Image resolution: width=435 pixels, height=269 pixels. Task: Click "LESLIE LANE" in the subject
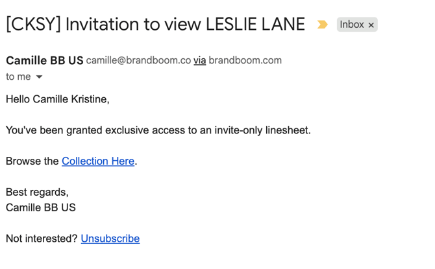click(x=255, y=25)
